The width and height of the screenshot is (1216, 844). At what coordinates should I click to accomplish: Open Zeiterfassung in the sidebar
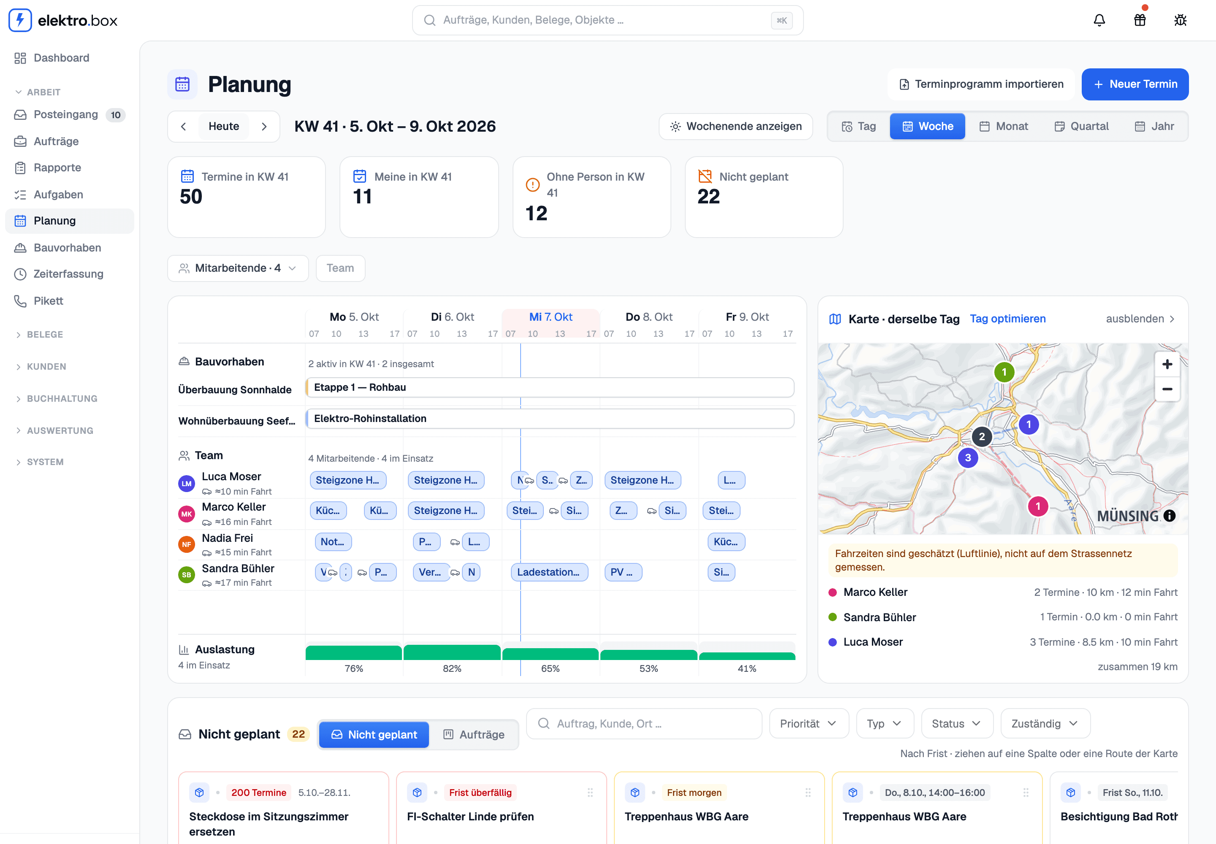(69, 274)
